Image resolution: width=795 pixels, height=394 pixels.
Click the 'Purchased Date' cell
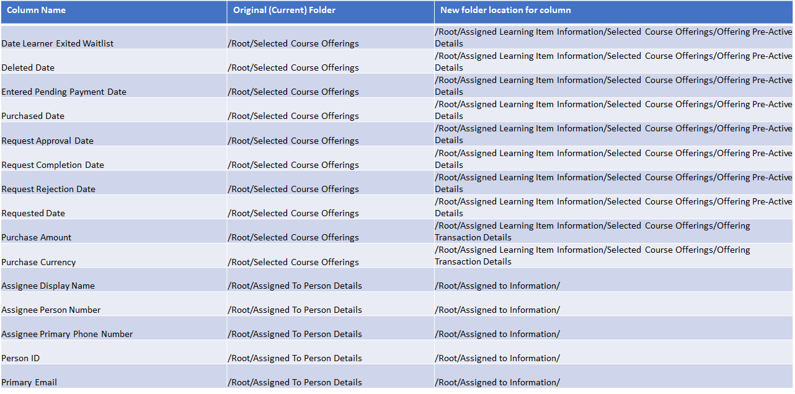coord(113,110)
